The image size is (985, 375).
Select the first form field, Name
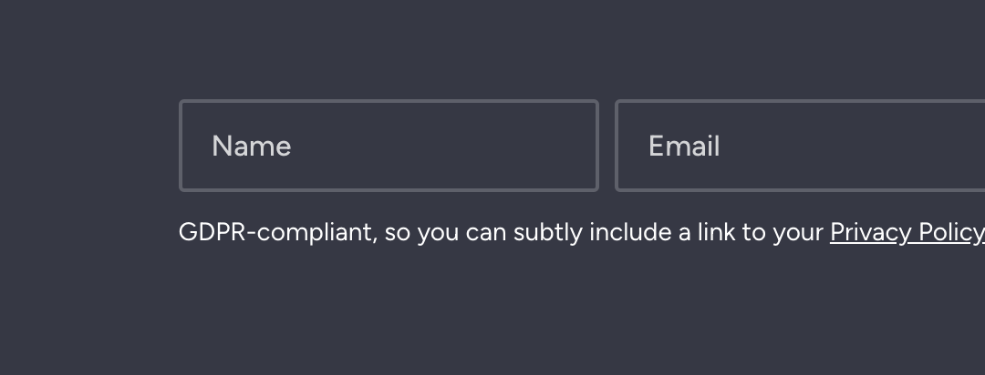tap(389, 146)
